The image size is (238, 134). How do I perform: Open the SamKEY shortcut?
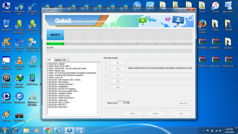32,61
